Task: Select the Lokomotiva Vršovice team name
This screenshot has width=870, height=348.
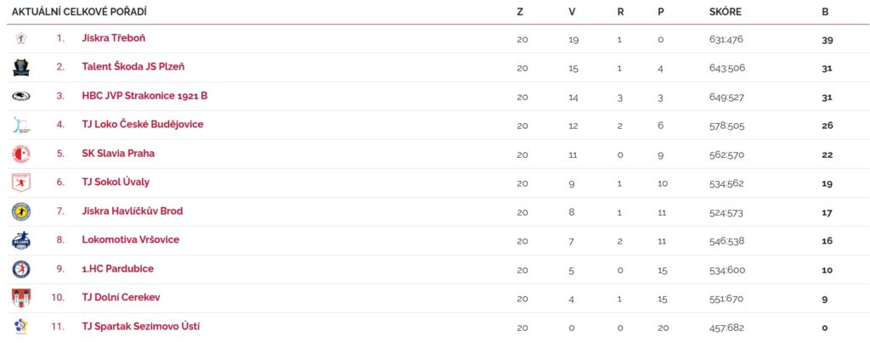Action: [x=130, y=240]
